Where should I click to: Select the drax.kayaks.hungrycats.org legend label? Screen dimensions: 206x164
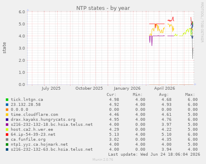click(x=43, y=120)
